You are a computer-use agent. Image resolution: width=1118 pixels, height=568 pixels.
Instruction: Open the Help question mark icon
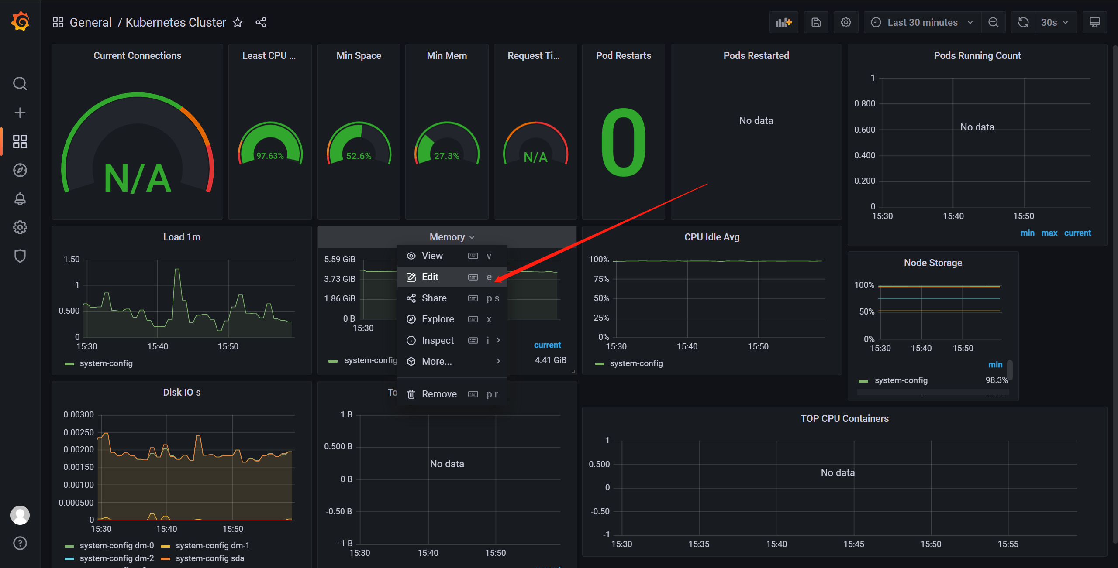click(x=20, y=543)
